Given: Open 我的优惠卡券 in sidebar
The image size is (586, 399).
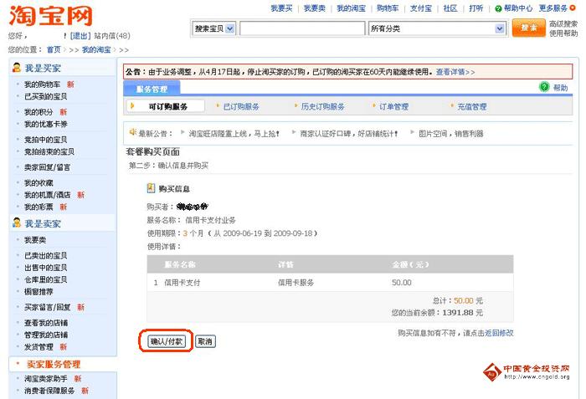Looking at the screenshot, I should tap(45, 124).
